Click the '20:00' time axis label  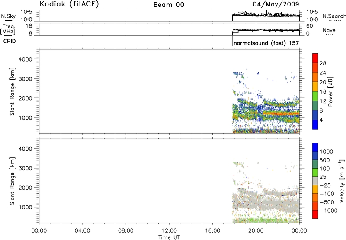tap(256, 231)
